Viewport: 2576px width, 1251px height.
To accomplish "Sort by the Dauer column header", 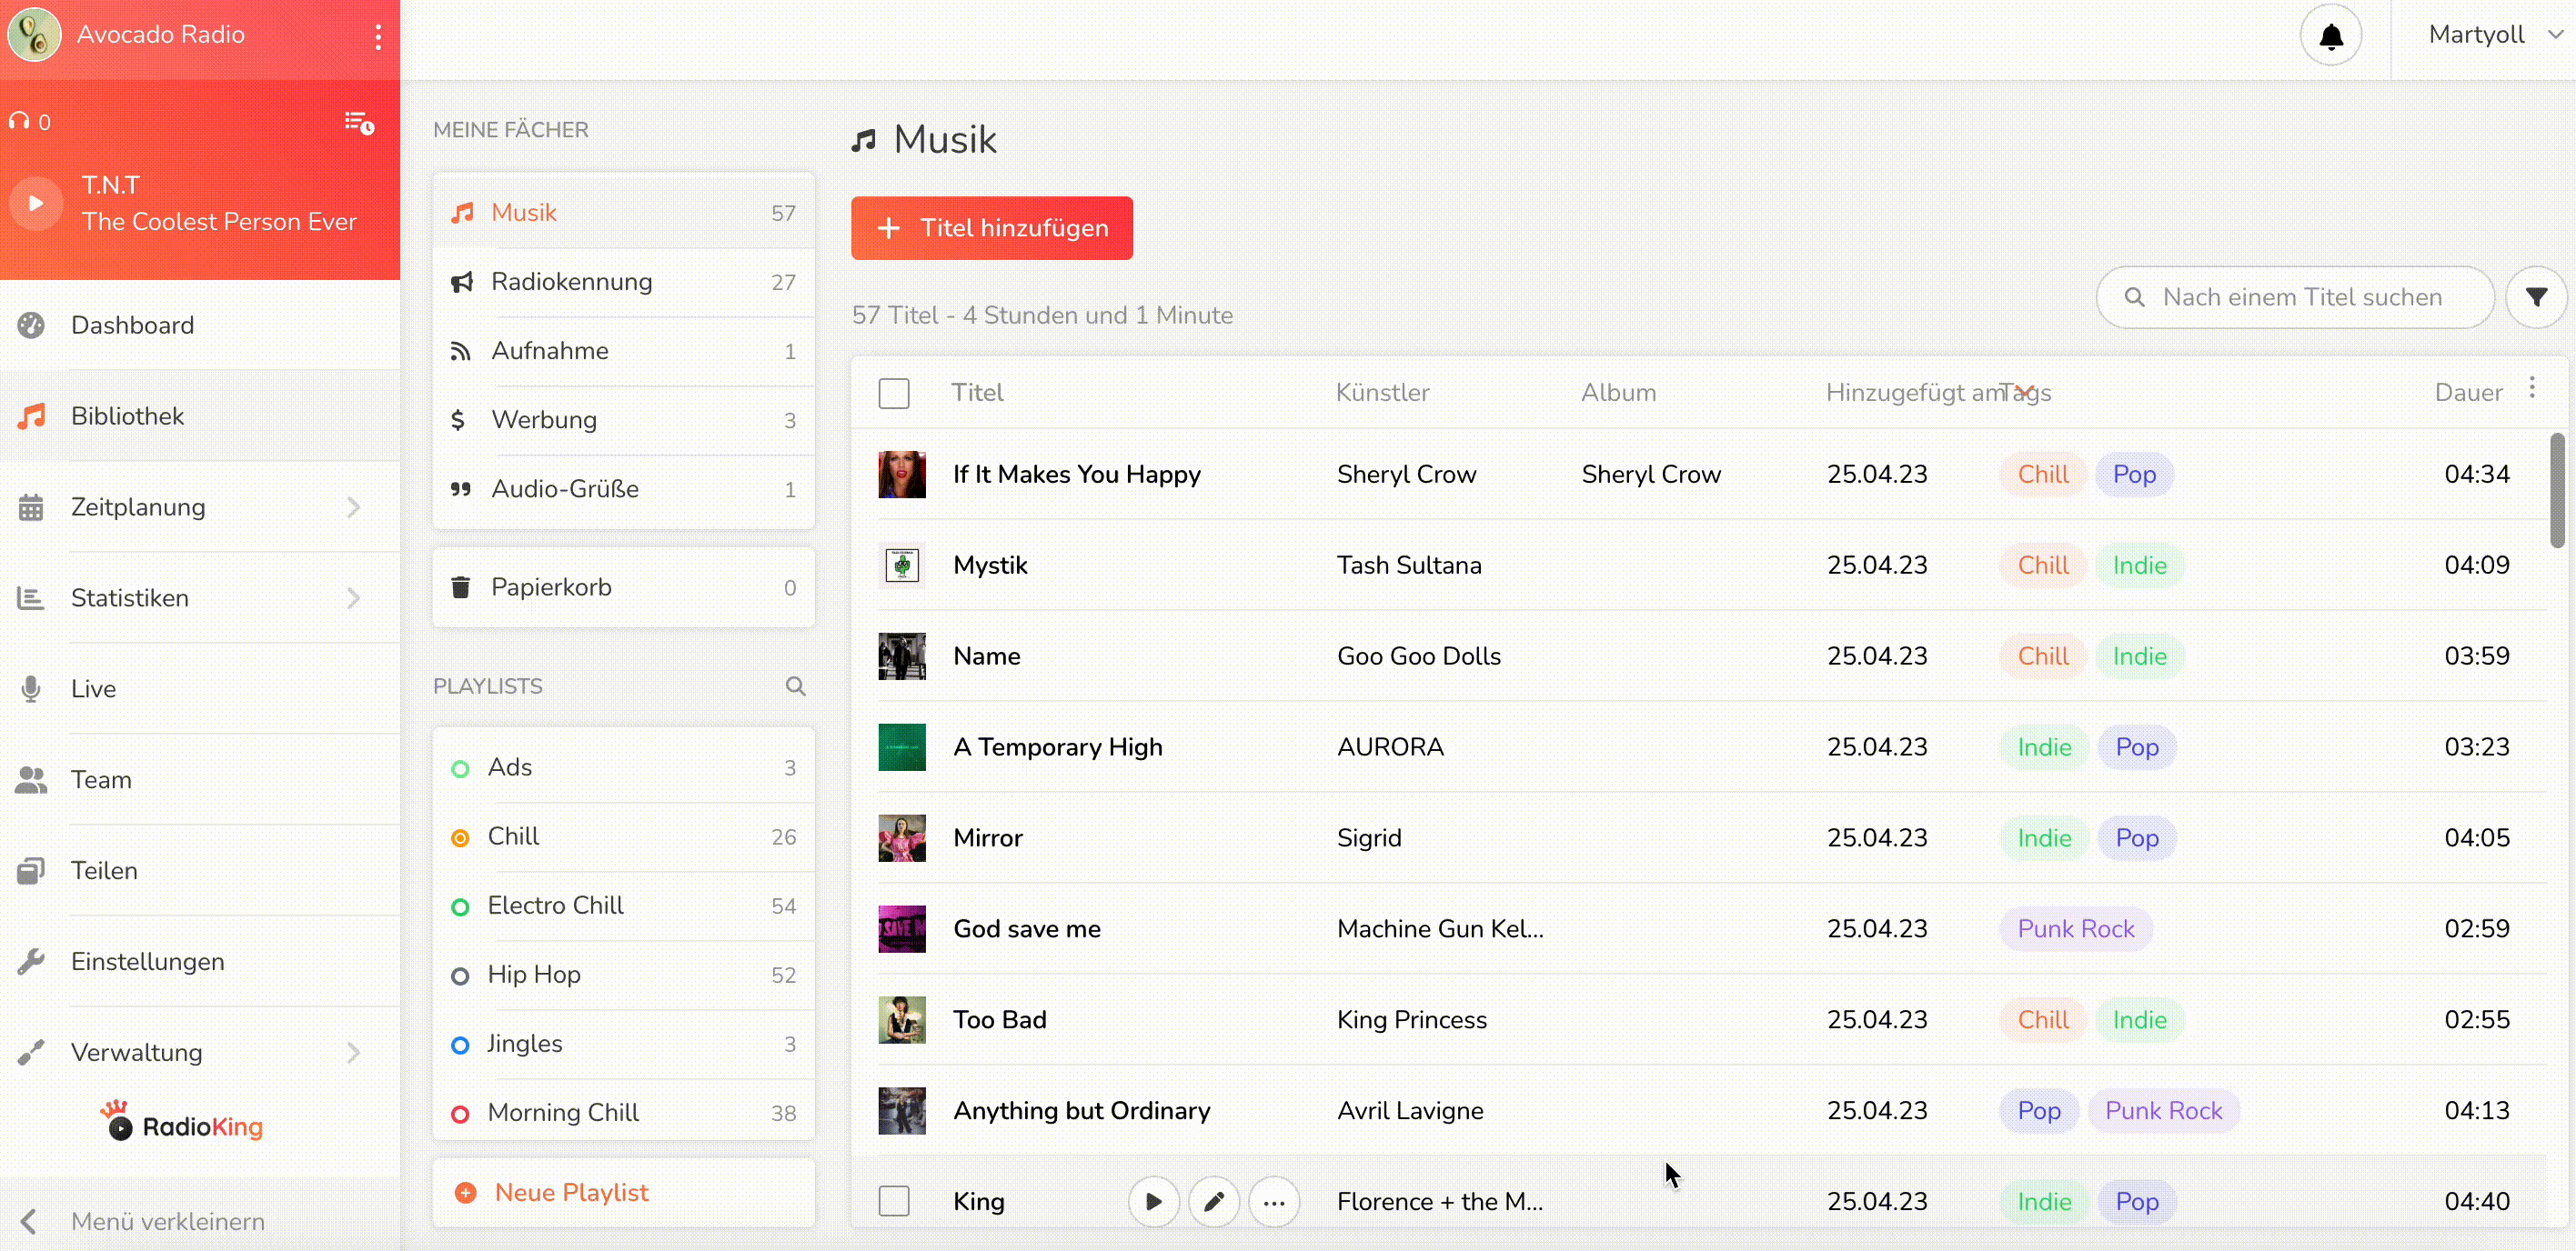I will 2468,394.
